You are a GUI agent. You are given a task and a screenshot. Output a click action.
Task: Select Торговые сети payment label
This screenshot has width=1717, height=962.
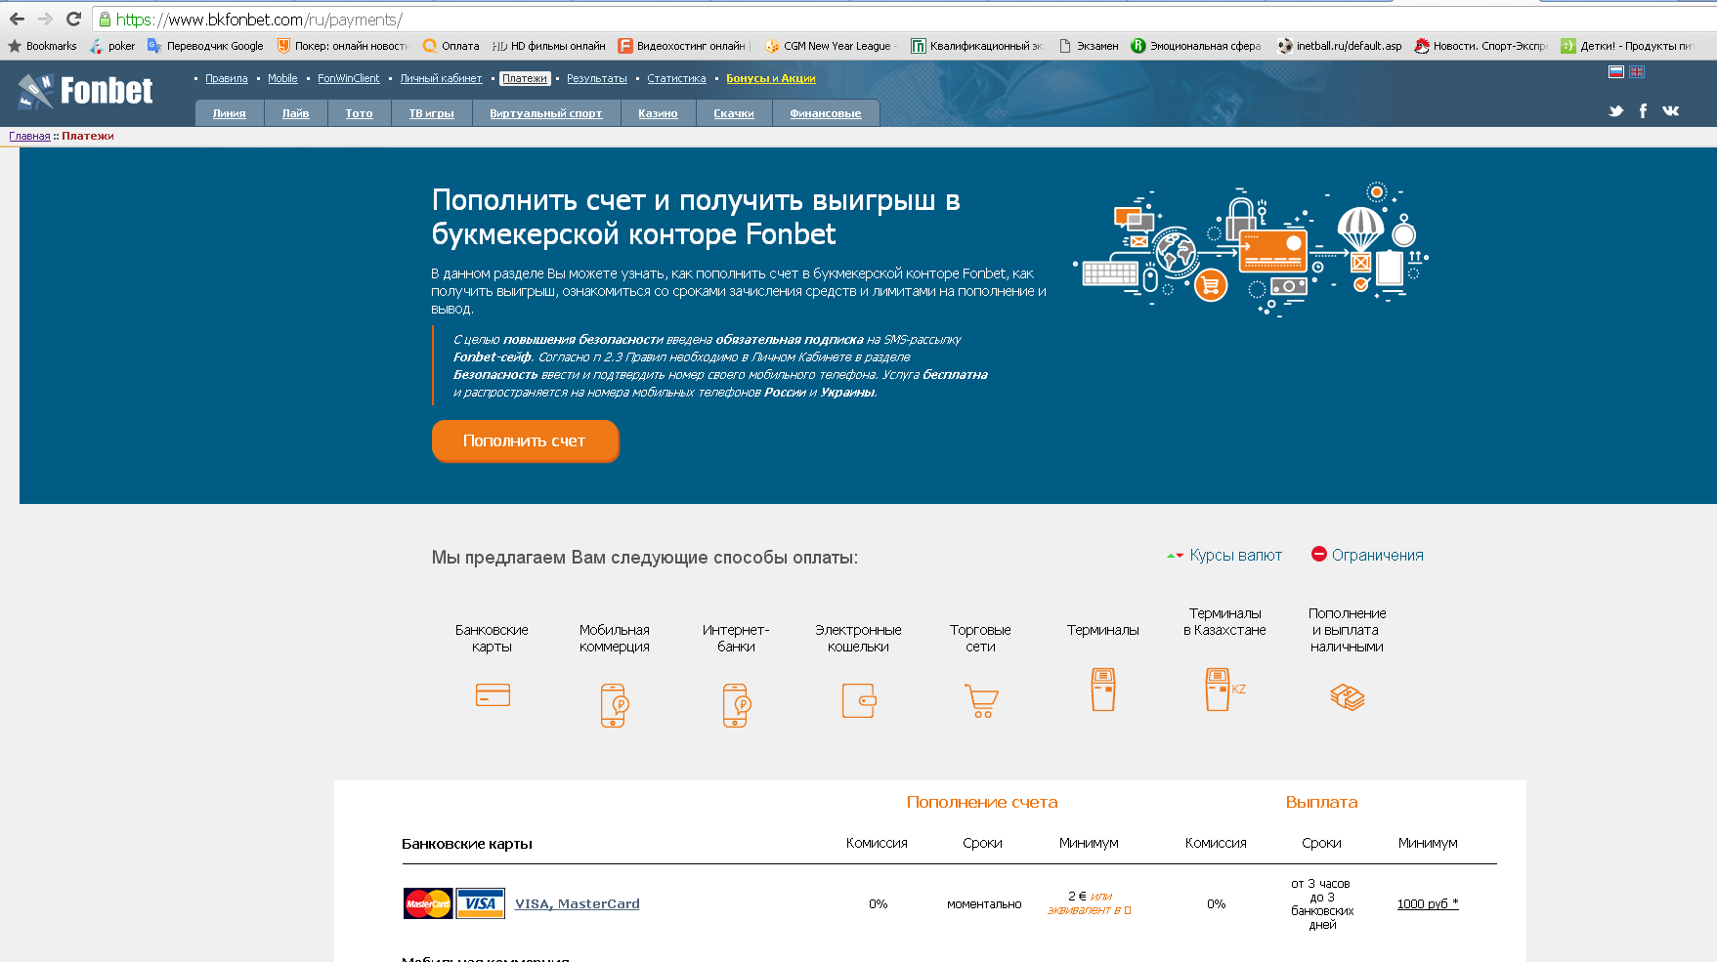pyautogui.click(x=980, y=639)
